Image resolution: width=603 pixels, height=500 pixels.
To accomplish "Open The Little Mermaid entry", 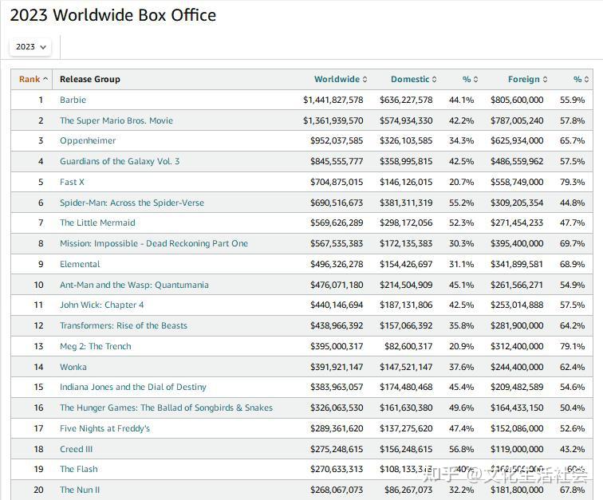I will (x=97, y=223).
